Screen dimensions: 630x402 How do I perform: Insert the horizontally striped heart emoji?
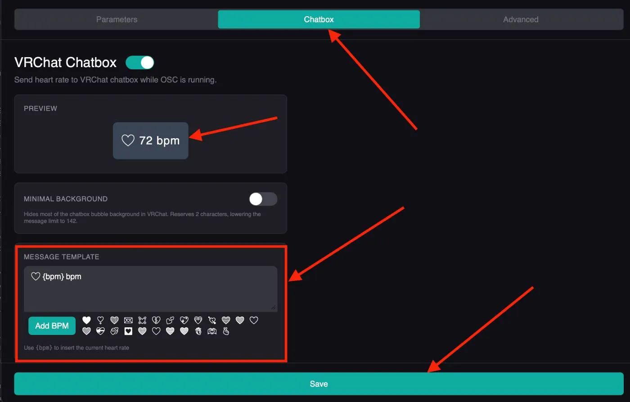pos(226,320)
